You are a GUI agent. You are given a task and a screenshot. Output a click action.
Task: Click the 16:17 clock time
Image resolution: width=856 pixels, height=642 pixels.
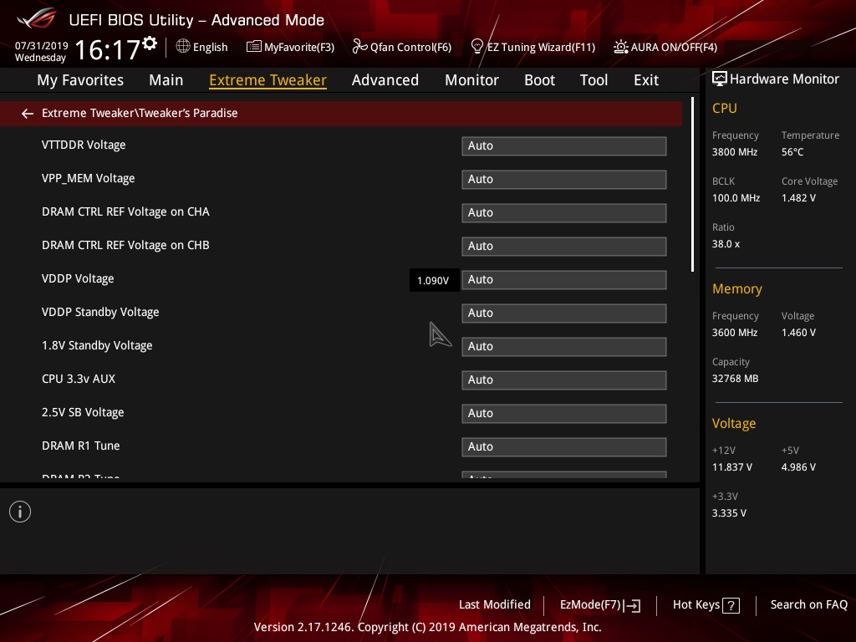(x=107, y=49)
